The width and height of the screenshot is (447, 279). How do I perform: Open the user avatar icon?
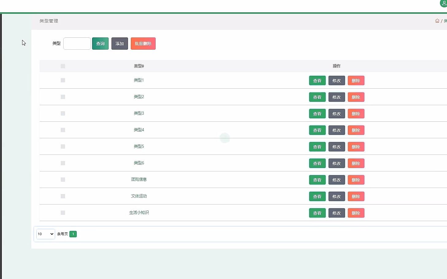pyautogui.click(x=444, y=3)
